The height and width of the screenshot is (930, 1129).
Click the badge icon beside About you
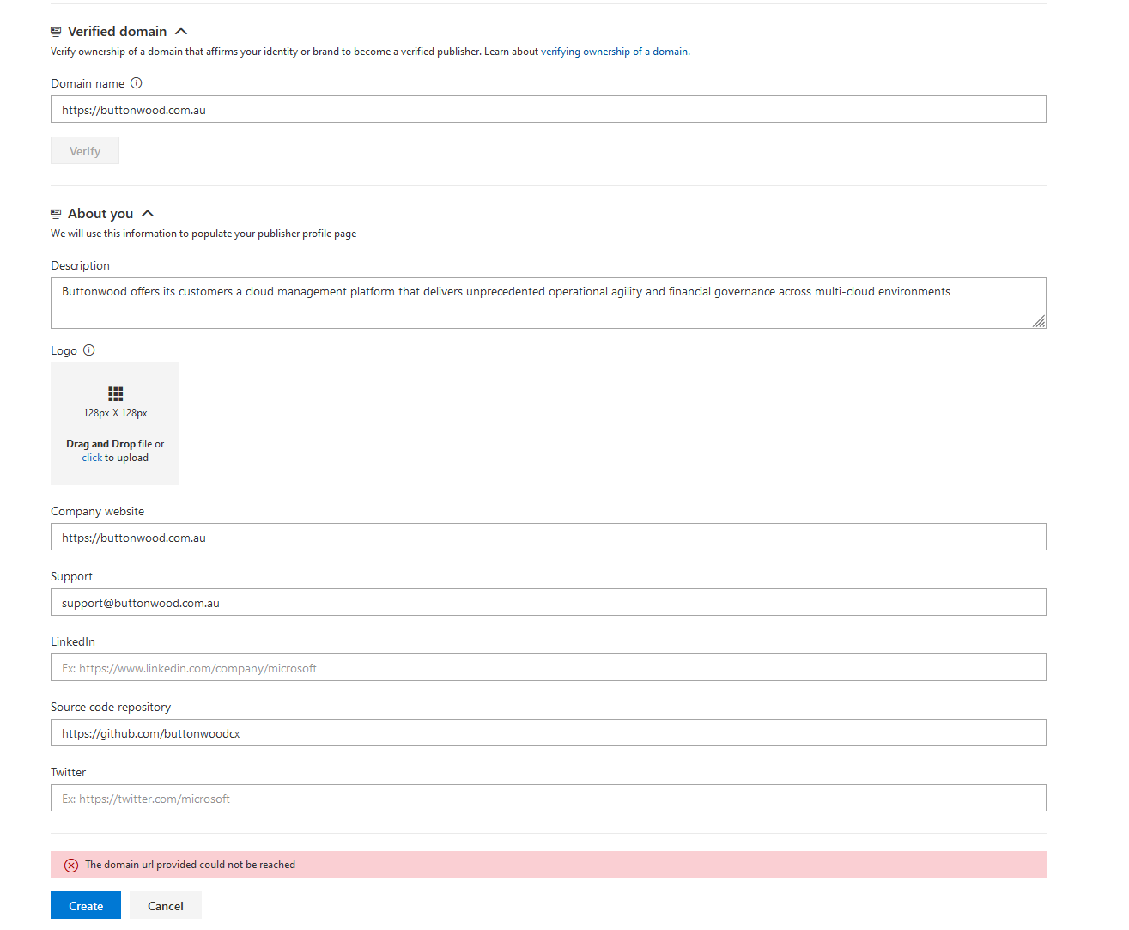tap(55, 213)
